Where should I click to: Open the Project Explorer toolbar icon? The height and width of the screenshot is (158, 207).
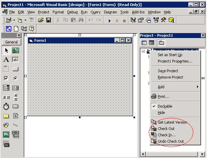click(133, 20)
